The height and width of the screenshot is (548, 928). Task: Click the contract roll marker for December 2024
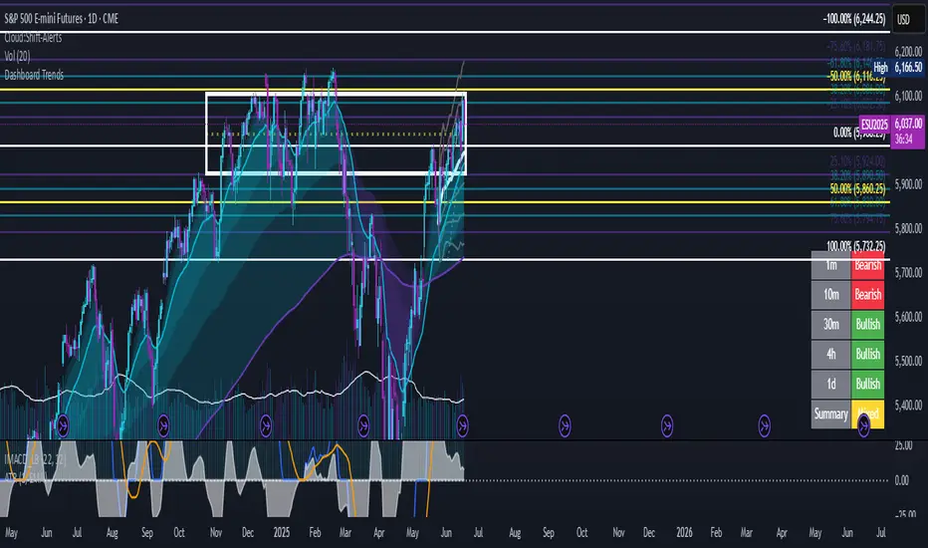point(266,425)
